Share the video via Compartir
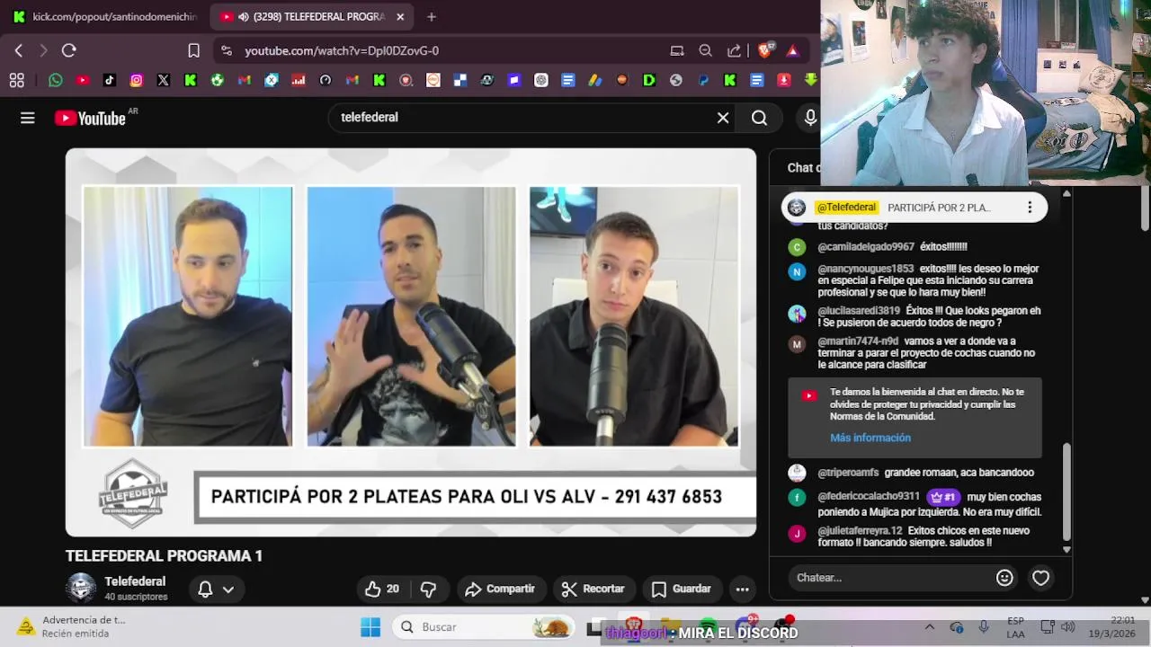Image resolution: width=1151 pixels, height=647 pixels. tap(500, 589)
